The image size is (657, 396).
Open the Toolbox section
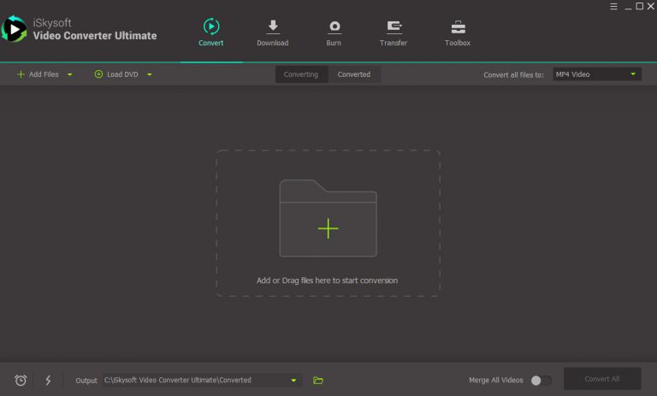(x=458, y=33)
